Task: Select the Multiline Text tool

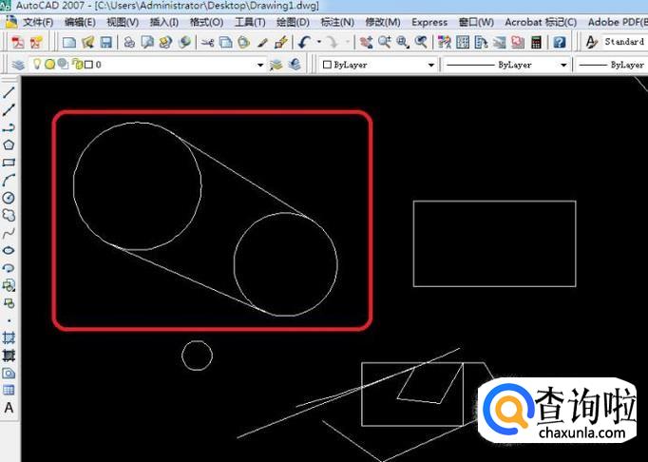Action: (9, 408)
